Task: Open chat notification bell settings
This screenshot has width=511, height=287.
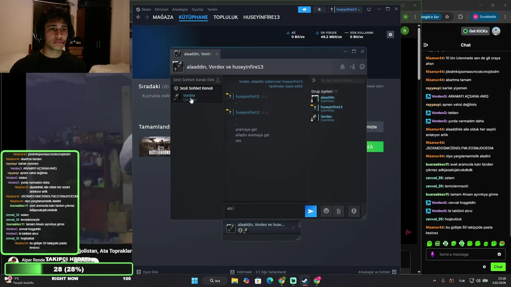Action: 342,67
